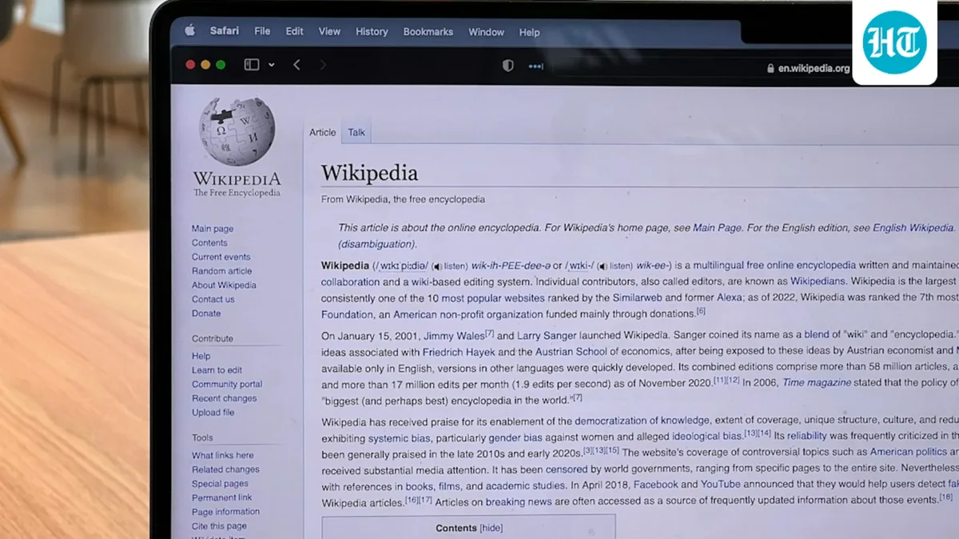Open the censored link
This screenshot has height=539, width=959.
pos(566,469)
